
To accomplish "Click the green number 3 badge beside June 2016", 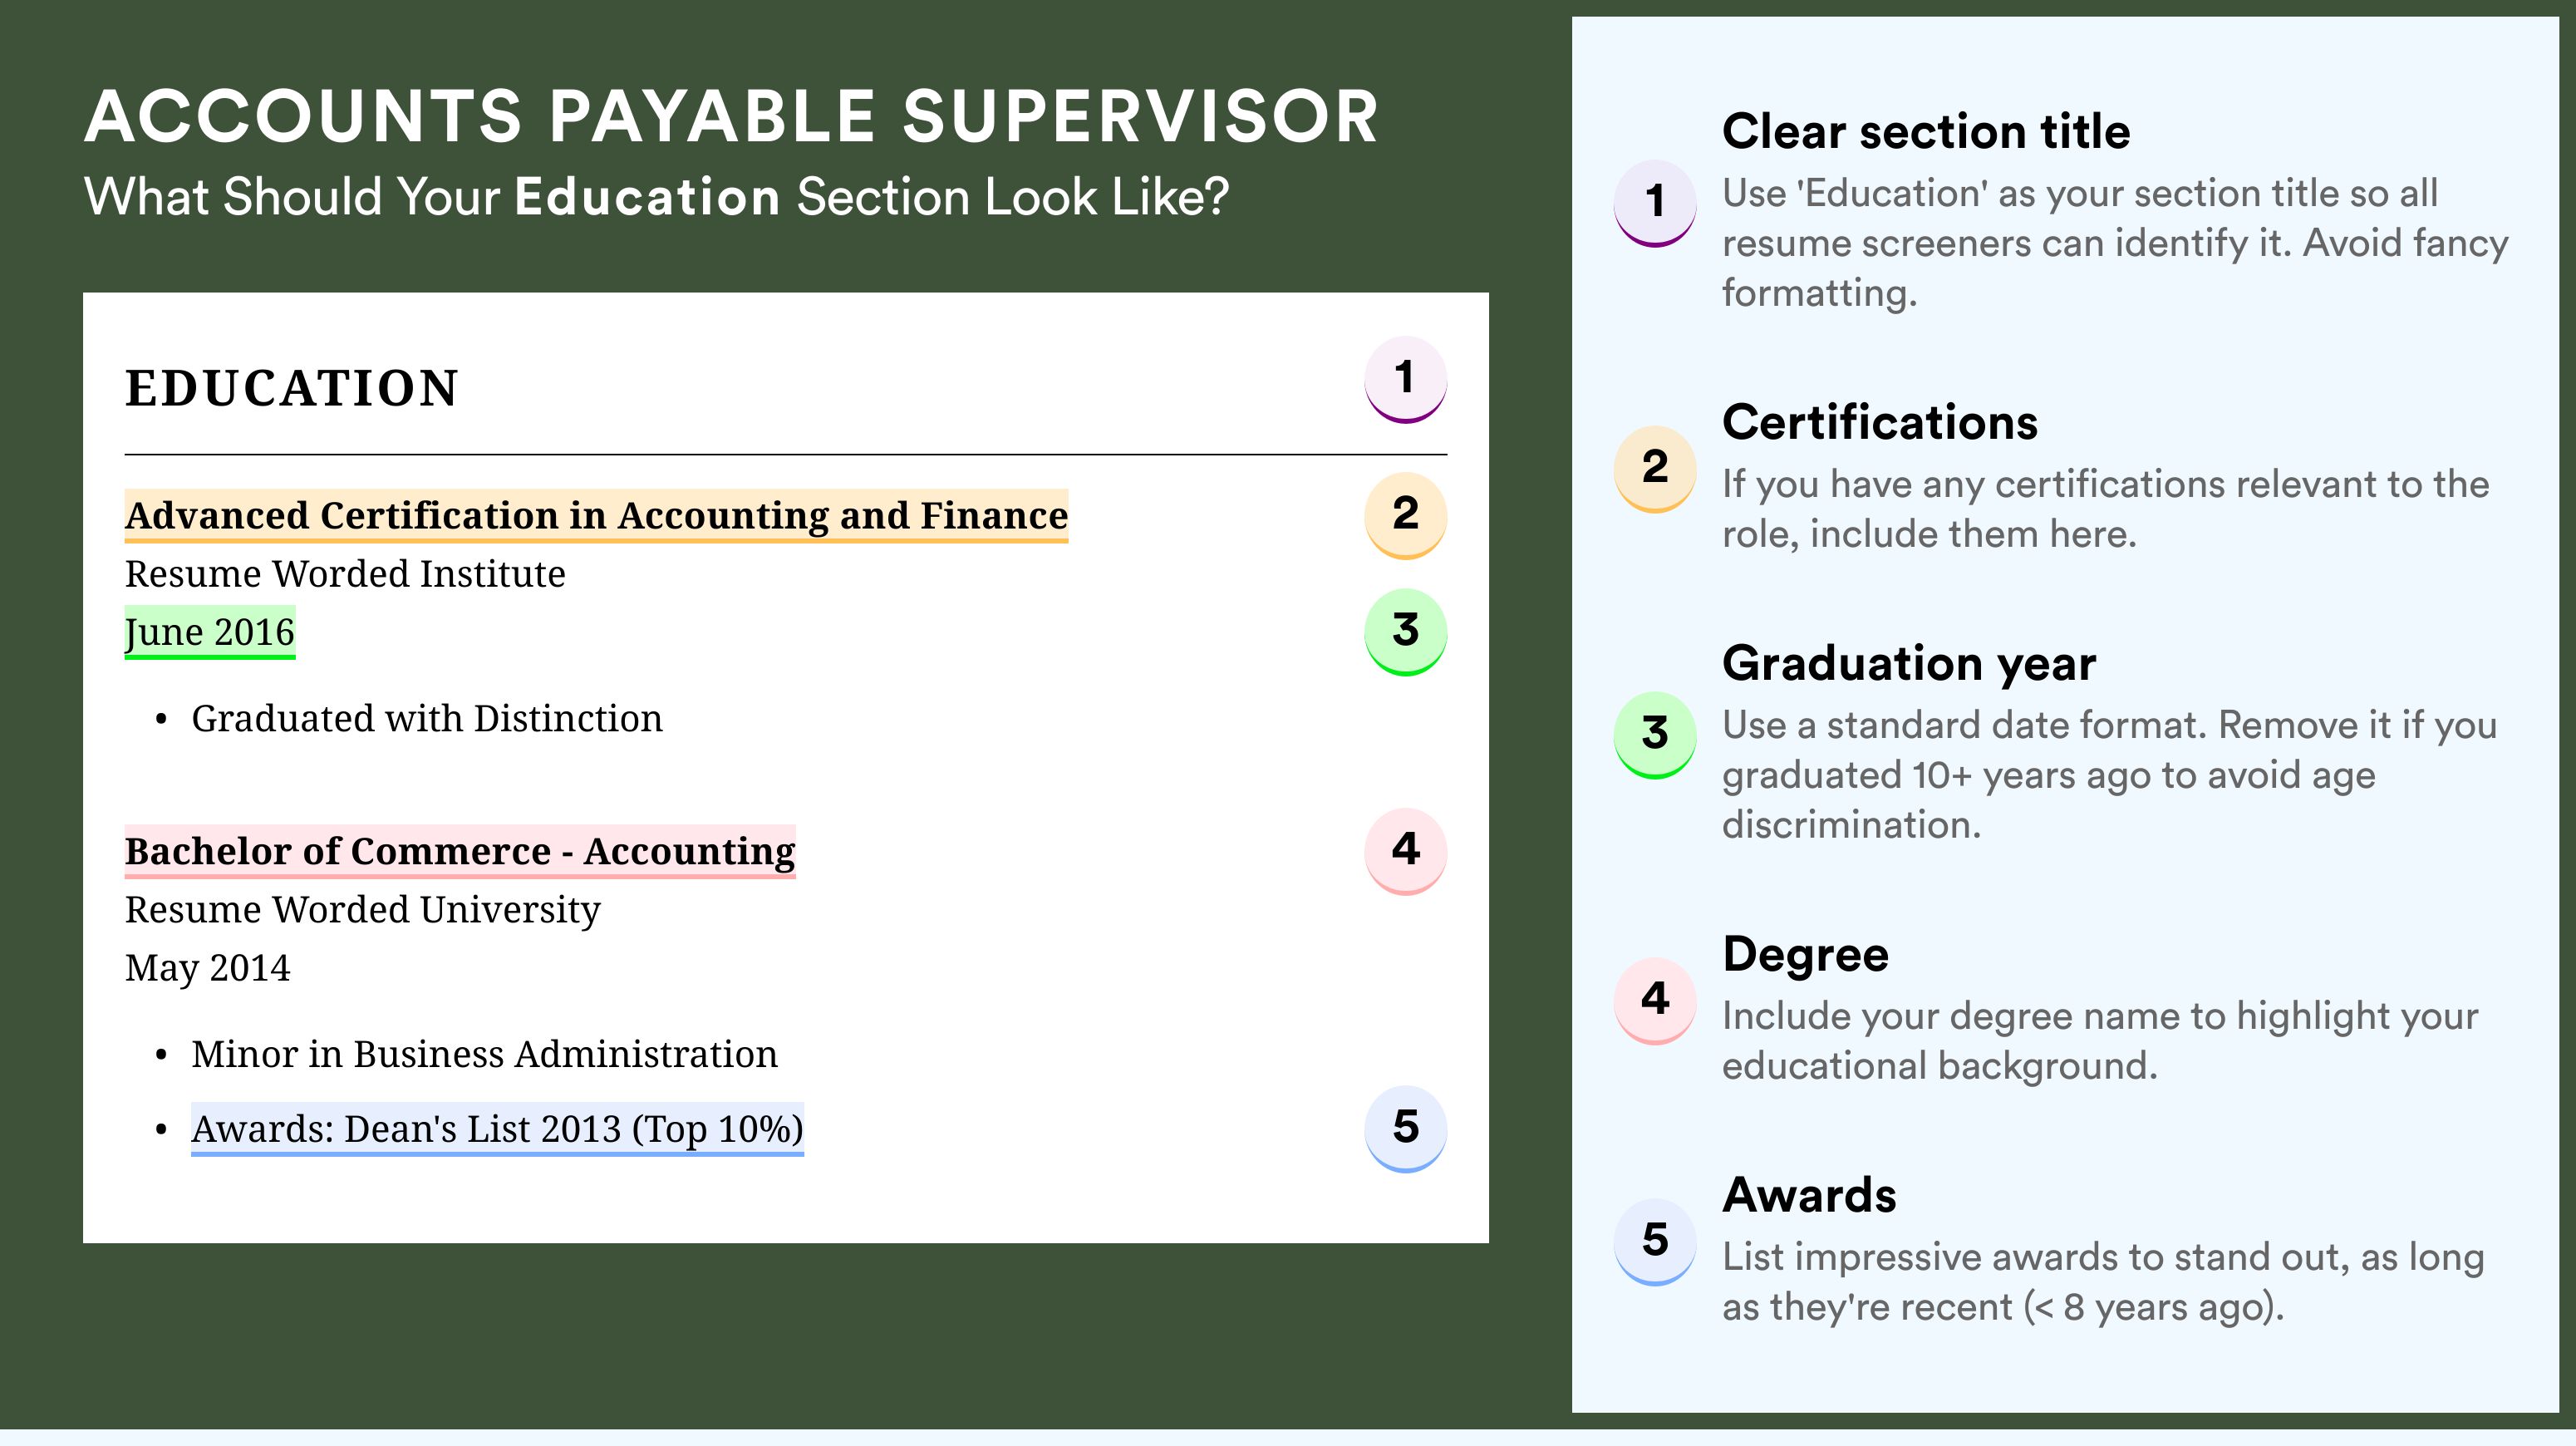I will (x=1405, y=632).
